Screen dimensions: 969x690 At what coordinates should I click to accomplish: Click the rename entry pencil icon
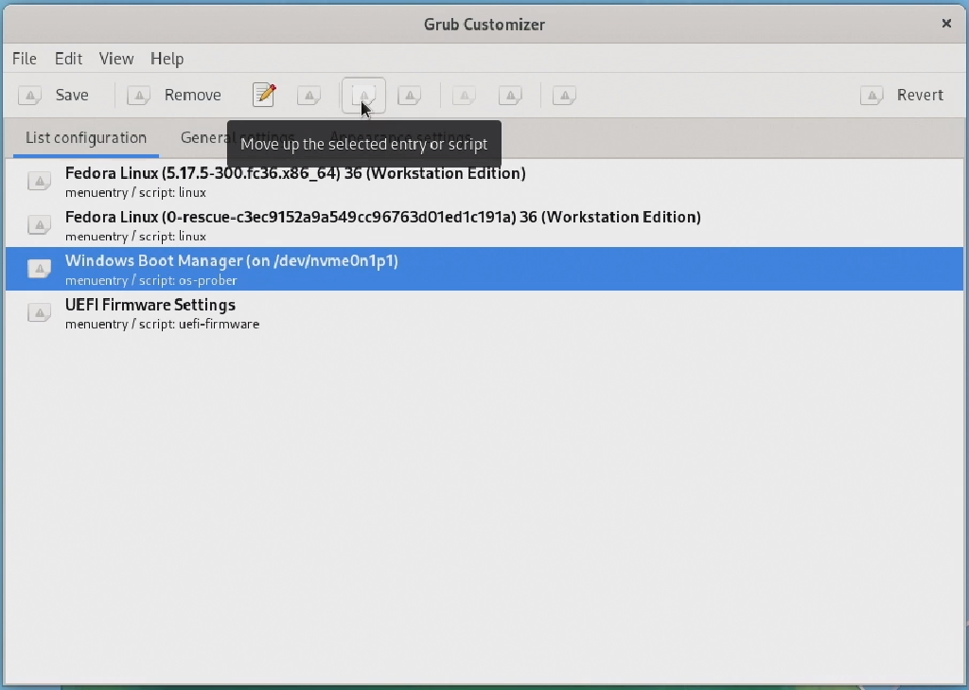(263, 95)
